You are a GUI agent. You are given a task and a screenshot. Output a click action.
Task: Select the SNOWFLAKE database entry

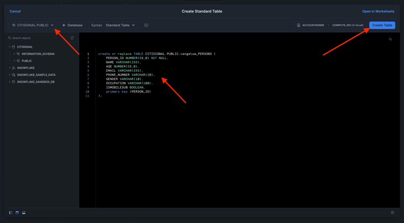25,68
